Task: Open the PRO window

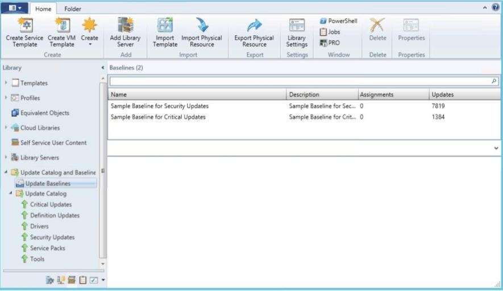Action: pyautogui.click(x=330, y=43)
